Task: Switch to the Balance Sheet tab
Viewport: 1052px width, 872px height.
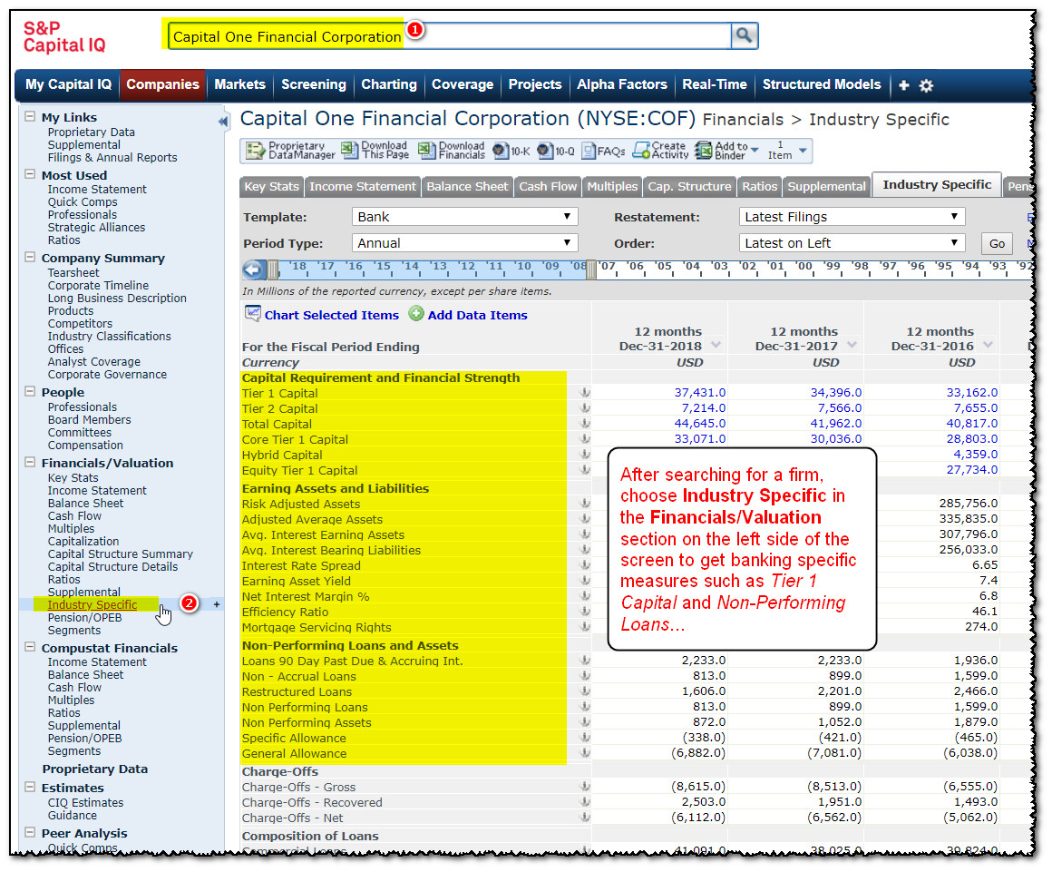Action: tap(468, 187)
